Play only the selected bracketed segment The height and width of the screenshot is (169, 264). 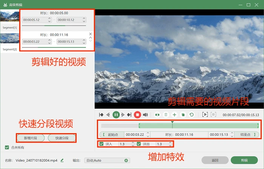pyautogui.click(x=205, y=115)
